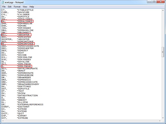166x124 pixels.
Task: Click the *DIMALIGNED text in the DA row
Action: 24,21
